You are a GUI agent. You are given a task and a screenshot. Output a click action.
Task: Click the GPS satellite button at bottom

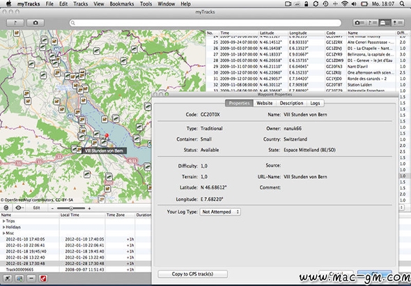tap(8, 278)
